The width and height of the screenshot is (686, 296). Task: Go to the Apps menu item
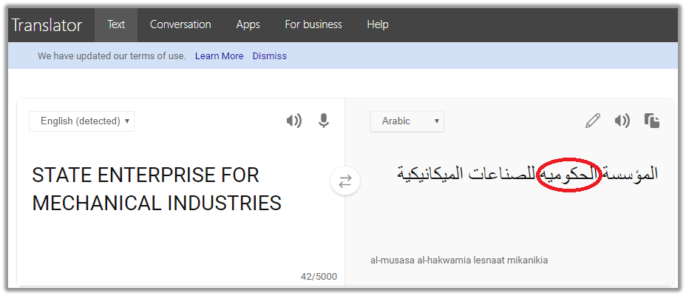tap(248, 24)
